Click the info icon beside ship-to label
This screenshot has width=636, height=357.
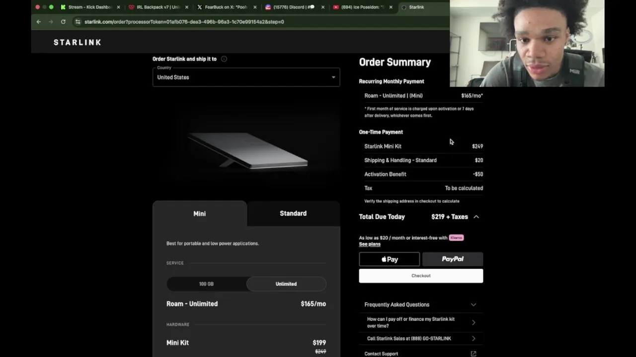224,59
